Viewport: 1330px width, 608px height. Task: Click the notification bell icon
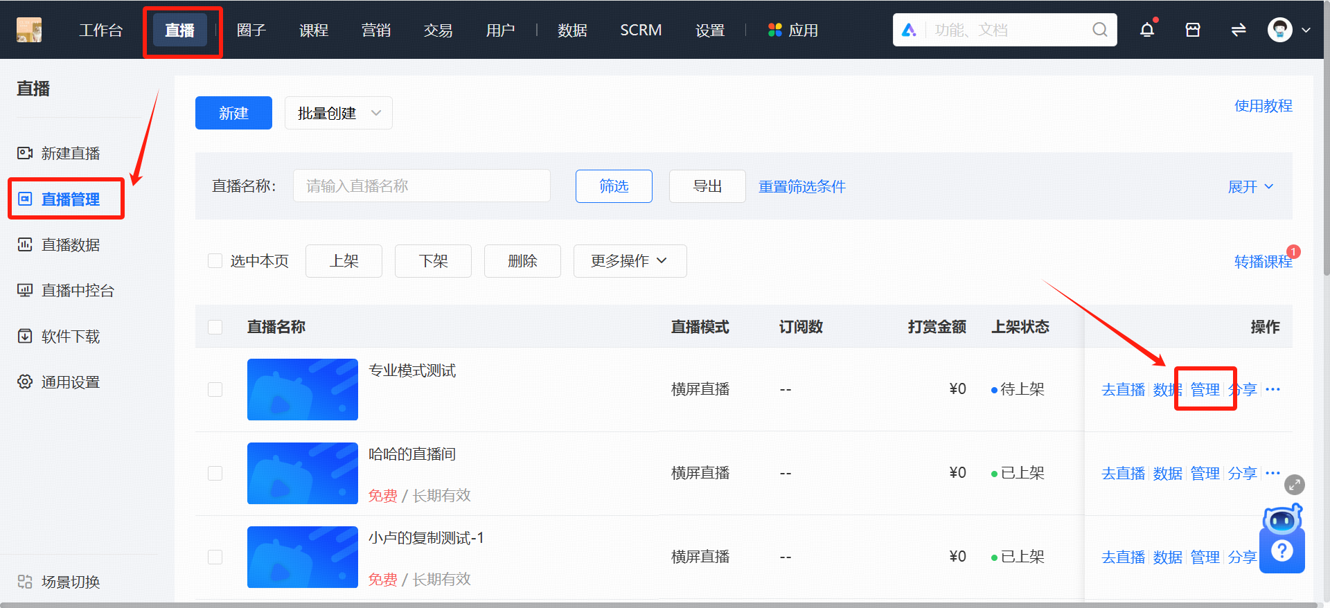tap(1147, 30)
